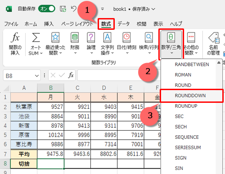Open the 財務 functions icon
This screenshot has height=174, width=225.
[75, 37]
